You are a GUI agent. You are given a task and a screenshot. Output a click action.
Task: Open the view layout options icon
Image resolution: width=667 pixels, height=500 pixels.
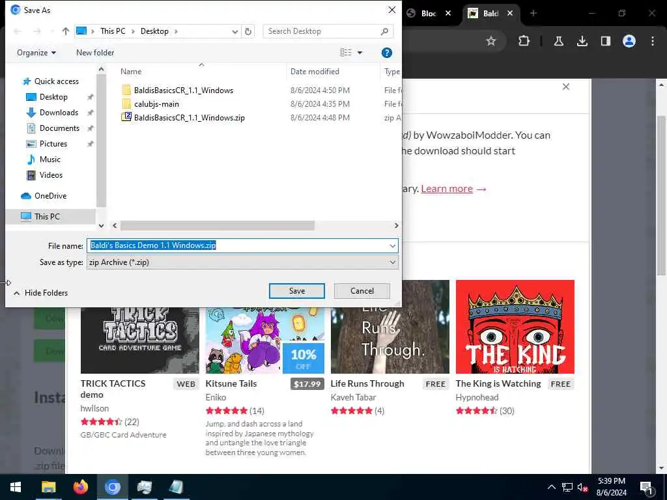click(346, 52)
